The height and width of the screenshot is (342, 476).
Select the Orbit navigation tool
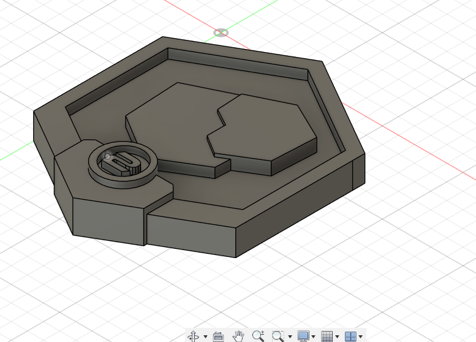tap(194, 336)
